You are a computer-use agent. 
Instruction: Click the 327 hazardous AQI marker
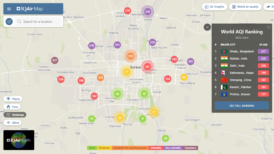coord(55,60)
